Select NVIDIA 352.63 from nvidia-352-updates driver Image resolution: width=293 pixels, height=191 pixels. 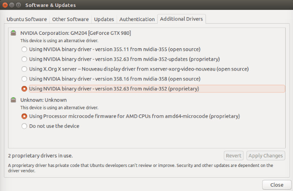24,59
